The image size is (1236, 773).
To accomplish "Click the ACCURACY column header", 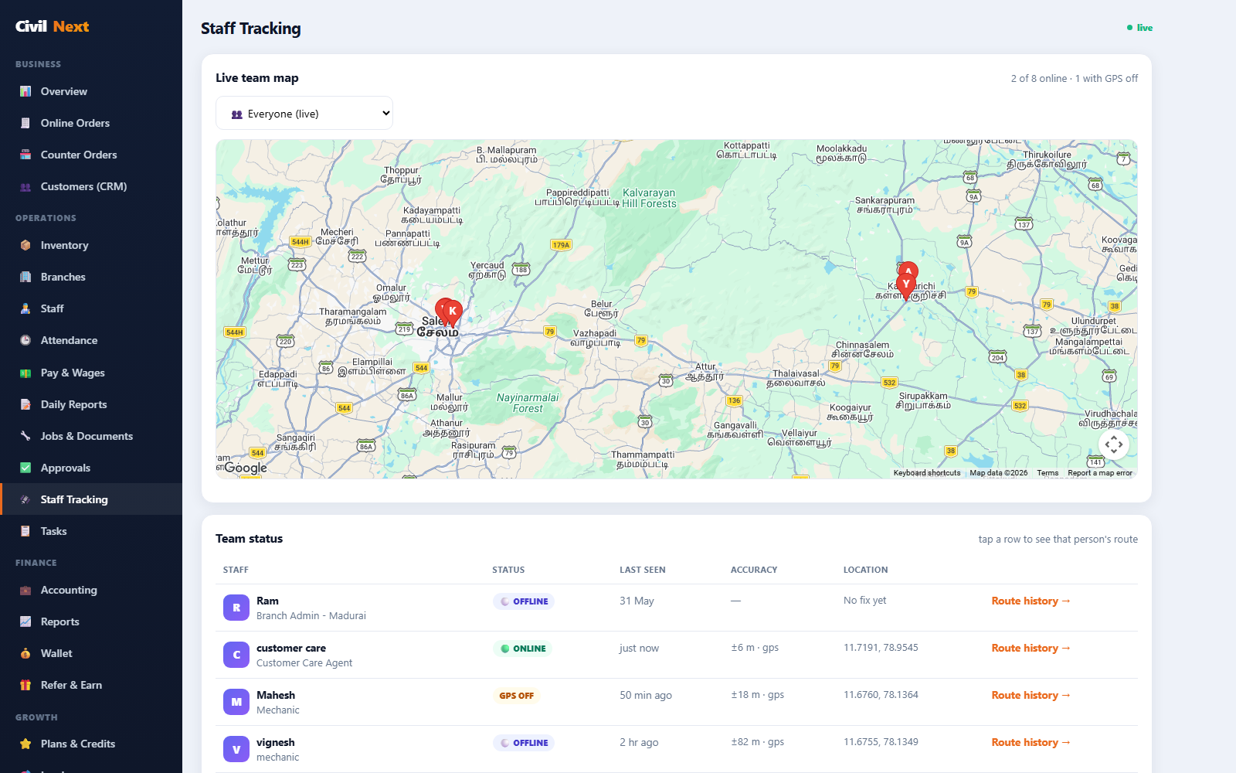I will tap(754, 570).
